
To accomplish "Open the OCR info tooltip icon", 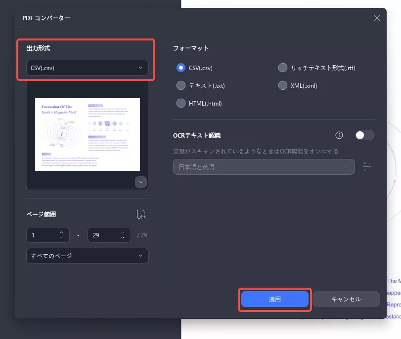I will (x=339, y=135).
